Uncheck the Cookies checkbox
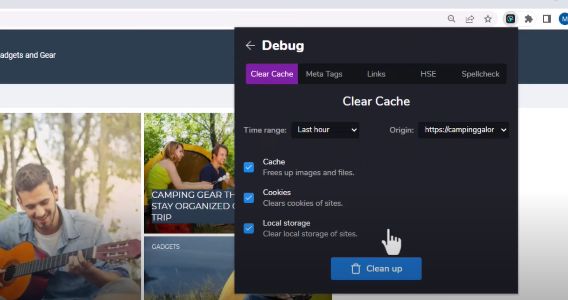The image size is (568, 300). 249,198
